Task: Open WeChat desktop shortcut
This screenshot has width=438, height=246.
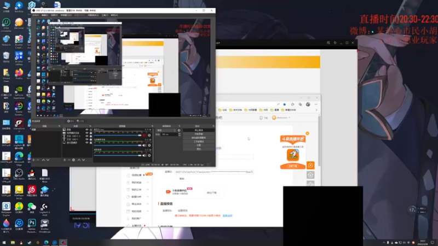Action: [x=32, y=208]
